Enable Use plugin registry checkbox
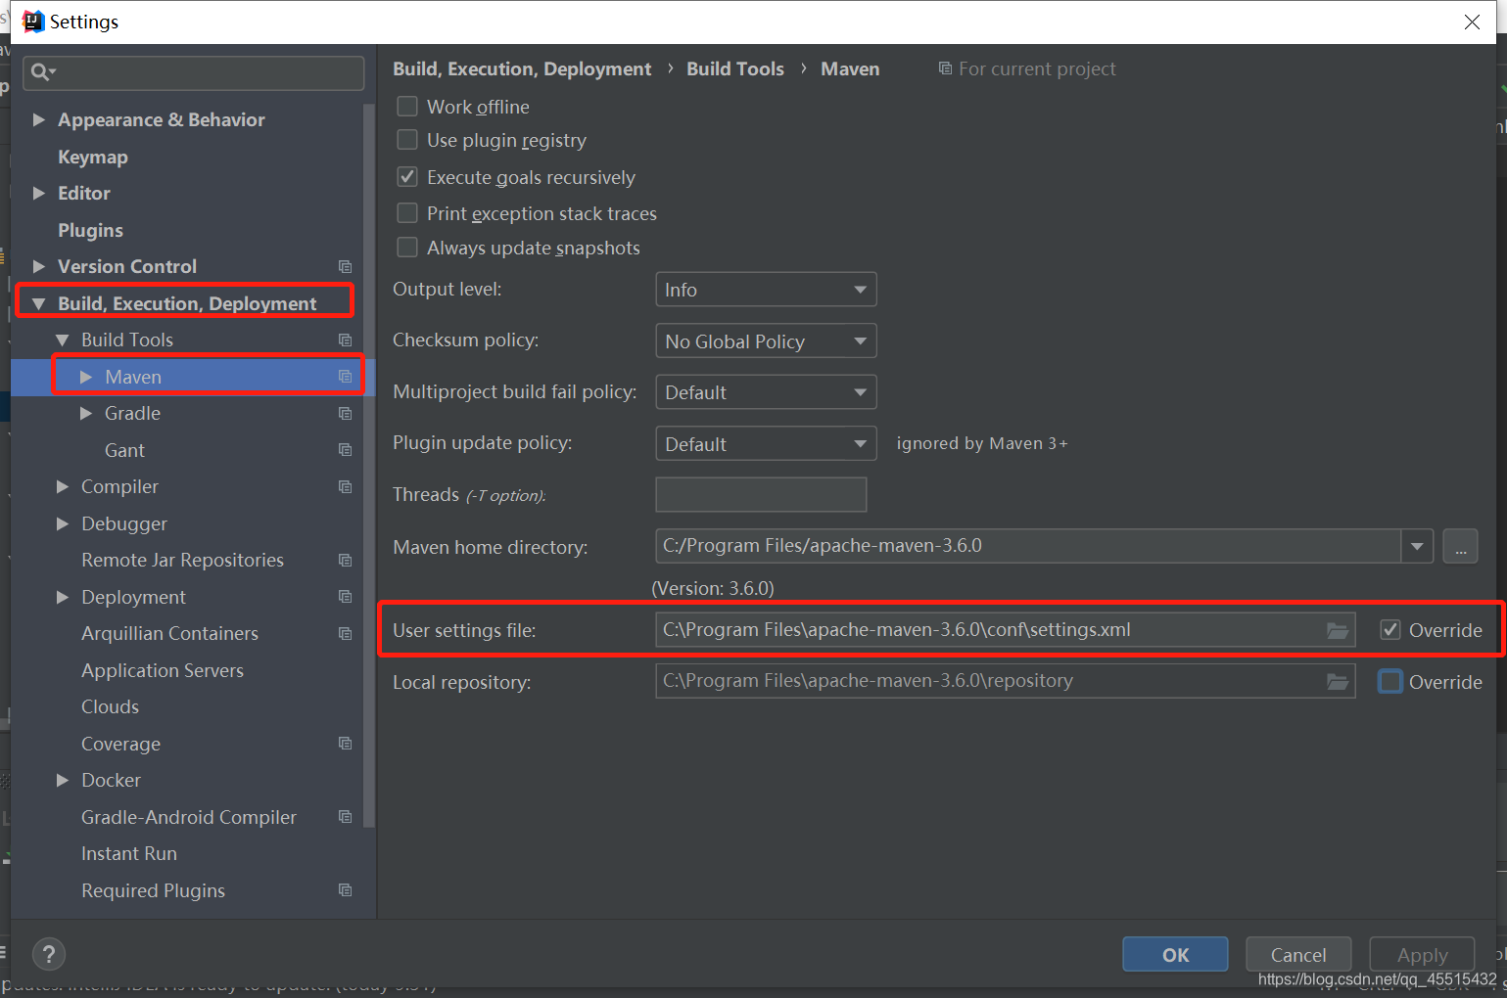1507x998 pixels. click(407, 140)
